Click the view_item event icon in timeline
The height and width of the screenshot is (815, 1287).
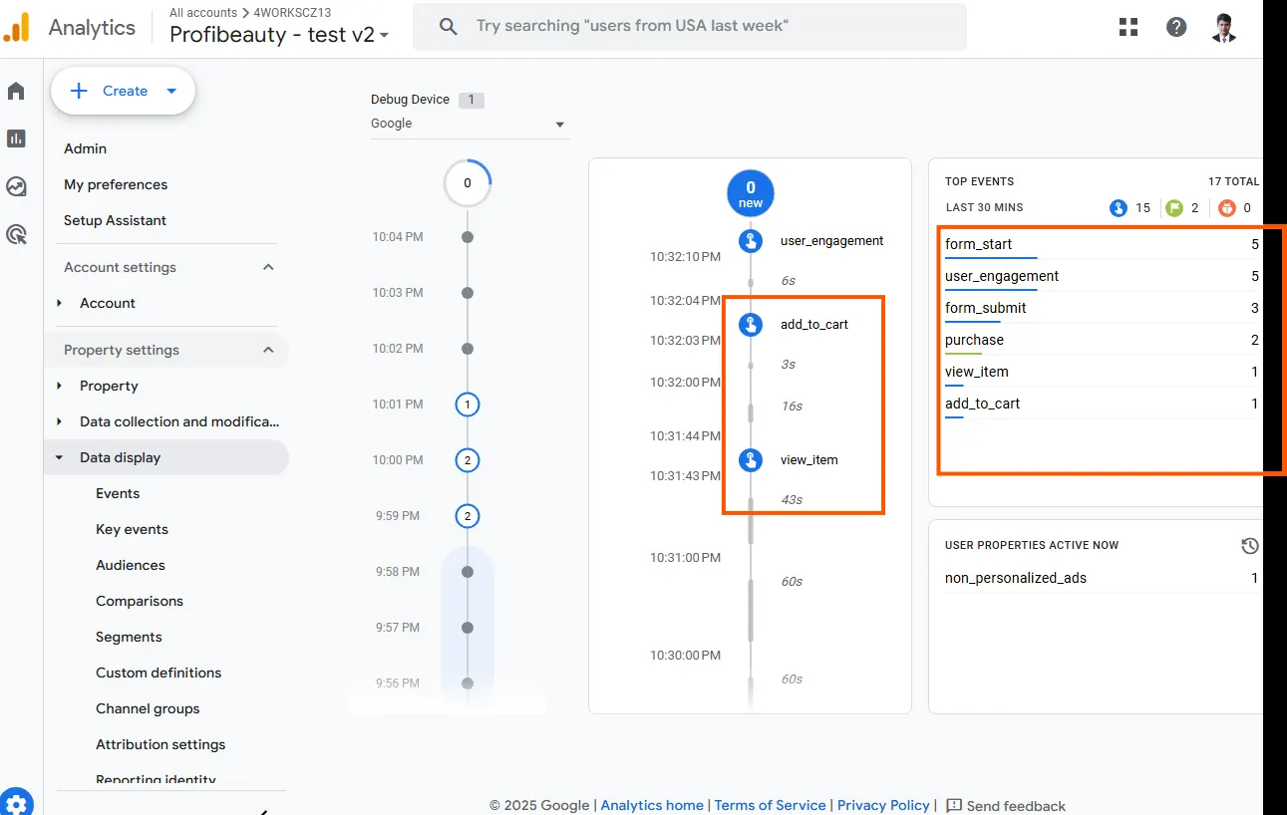coord(751,460)
